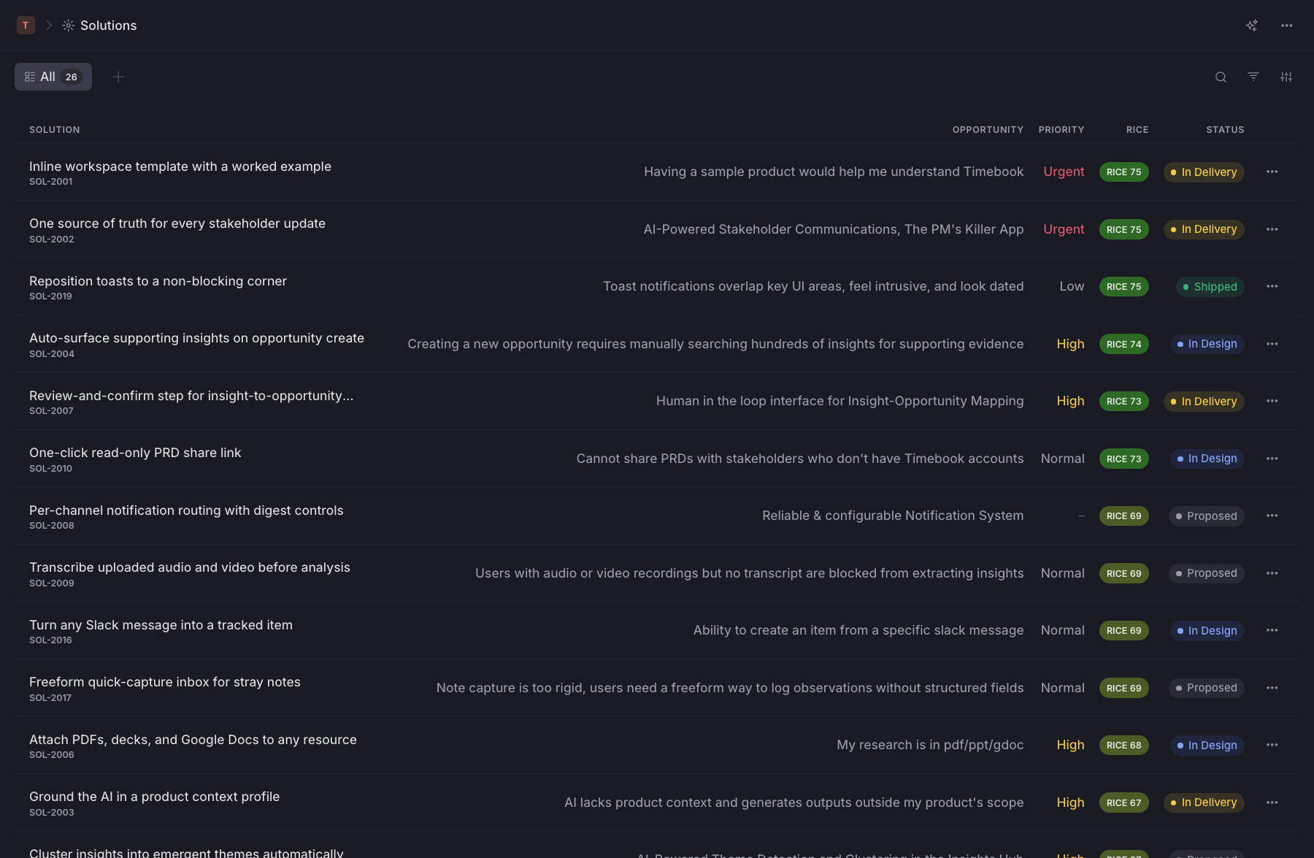
Task: Open Turn any Slack message into tracked item
Action: pos(161,625)
